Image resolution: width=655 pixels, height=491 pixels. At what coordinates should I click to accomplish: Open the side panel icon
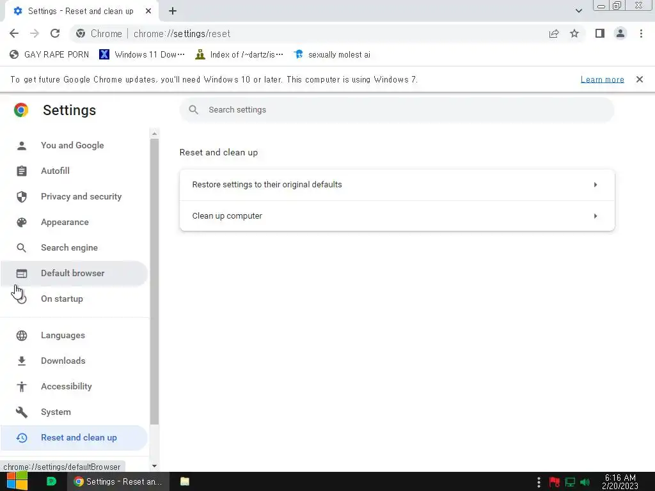pos(600,33)
